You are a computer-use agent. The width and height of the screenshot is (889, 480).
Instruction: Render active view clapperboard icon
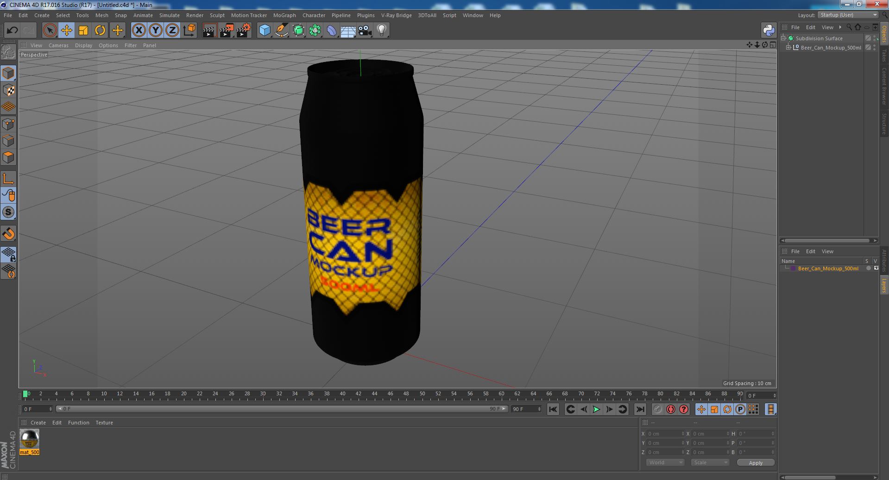209,31
